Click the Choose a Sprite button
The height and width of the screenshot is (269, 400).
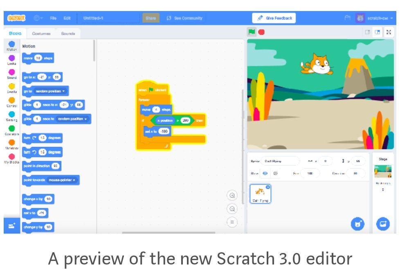[x=357, y=224]
